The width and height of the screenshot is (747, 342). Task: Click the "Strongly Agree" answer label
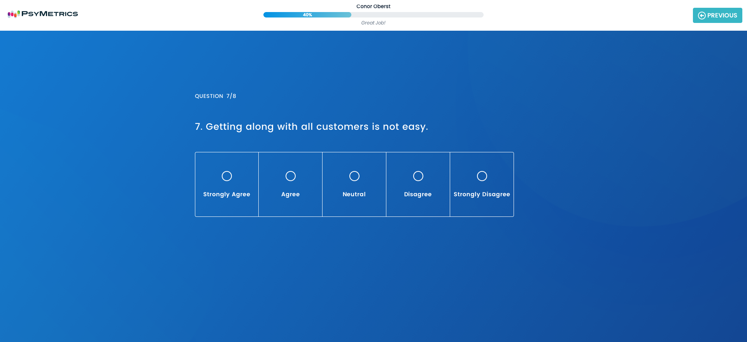pyautogui.click(x=226, y=194)
